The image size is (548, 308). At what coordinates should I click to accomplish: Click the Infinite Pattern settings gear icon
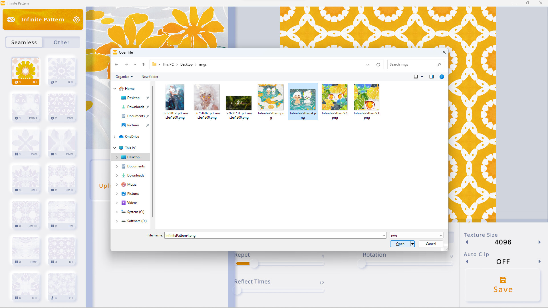[76, 19]
